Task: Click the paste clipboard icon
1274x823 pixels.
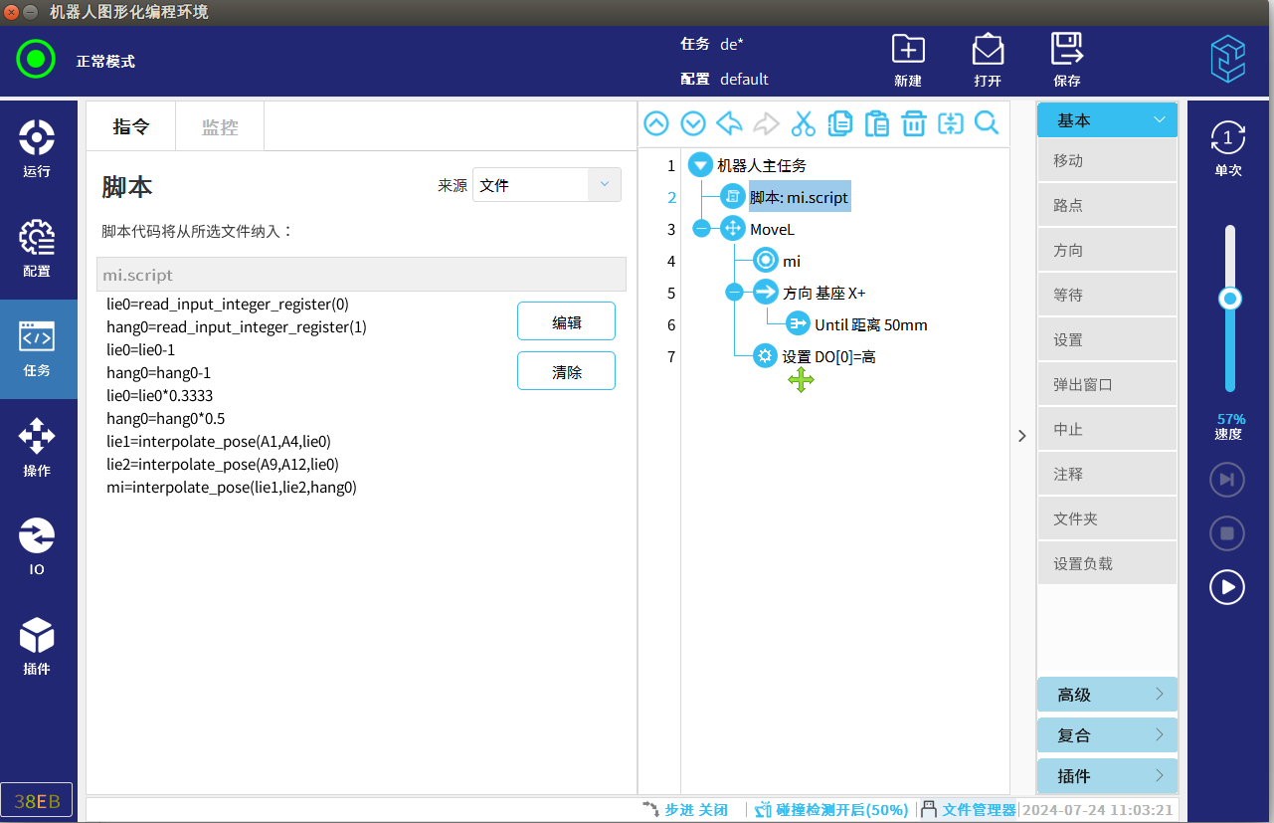Action: pos(876,123)
